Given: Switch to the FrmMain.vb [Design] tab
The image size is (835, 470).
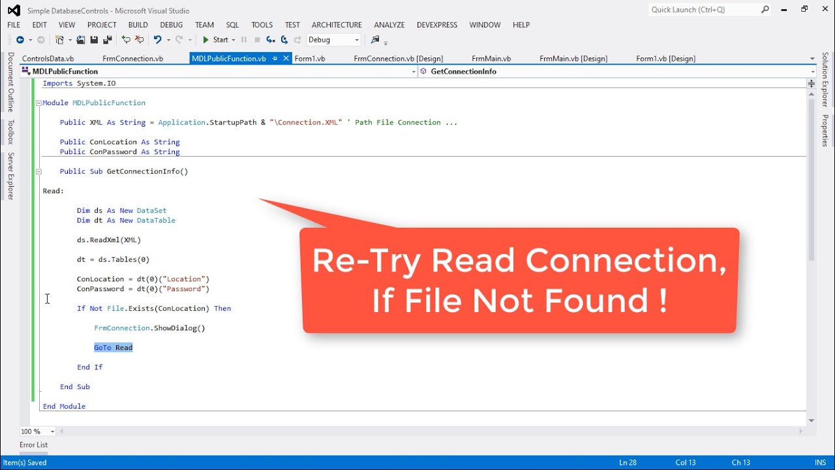Looking at the screenshot, I should (x=573, y=59).
